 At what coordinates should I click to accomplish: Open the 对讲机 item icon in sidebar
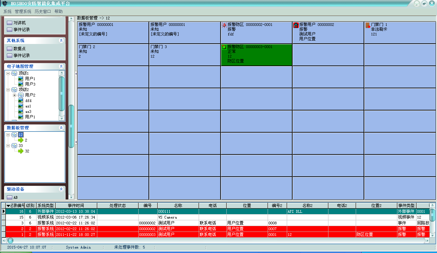10,23
